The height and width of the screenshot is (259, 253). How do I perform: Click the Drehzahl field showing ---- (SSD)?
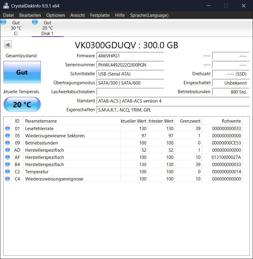[x=231, y=74]
